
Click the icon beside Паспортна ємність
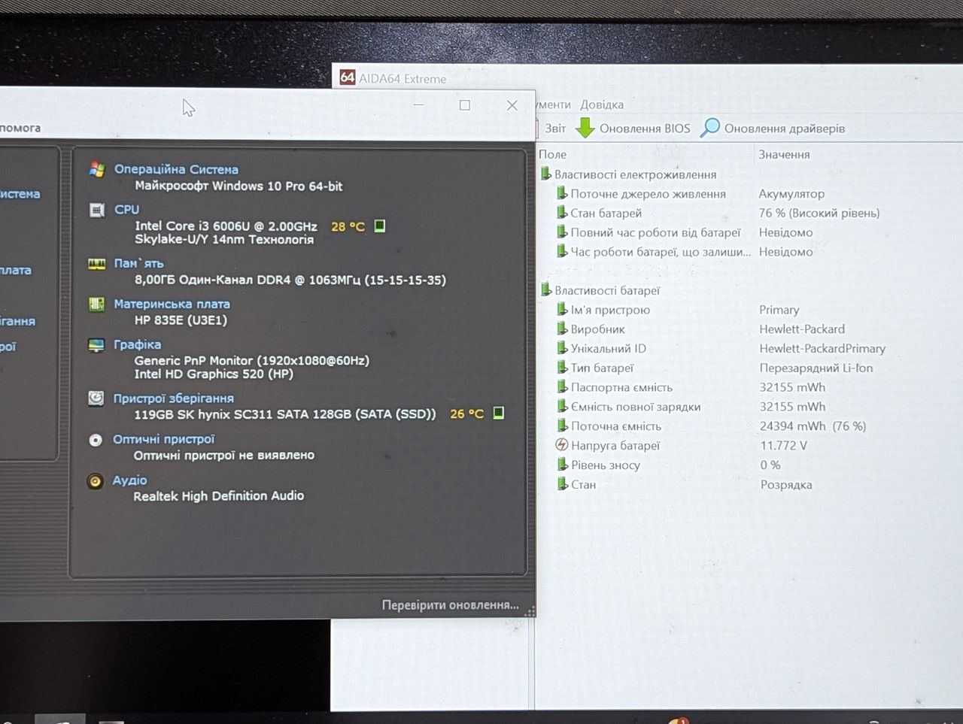point(562,387)
